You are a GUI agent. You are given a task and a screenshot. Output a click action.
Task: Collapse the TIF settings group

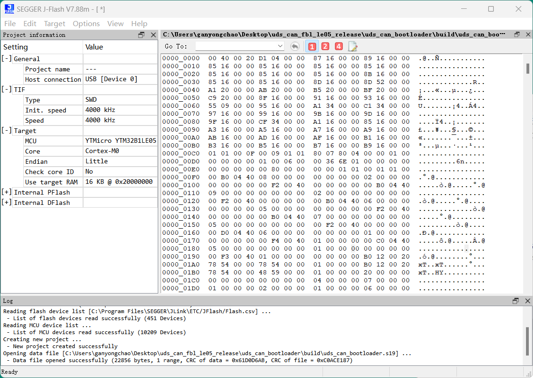7,89
